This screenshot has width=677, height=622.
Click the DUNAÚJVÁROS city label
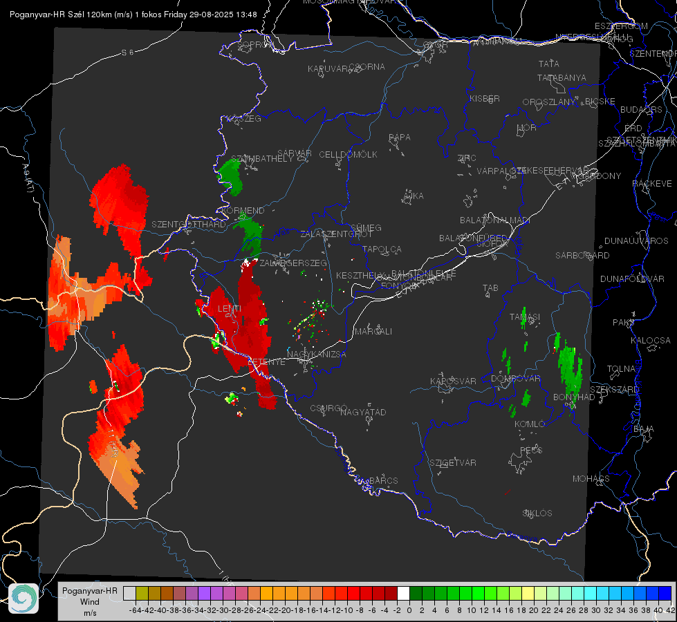click(636, 241)
